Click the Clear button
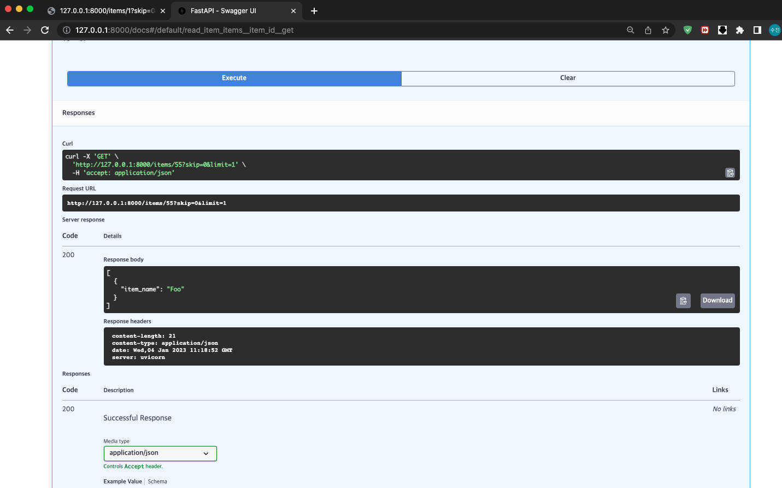The width and height of the screenshot is (782, 488). (568, 78)
